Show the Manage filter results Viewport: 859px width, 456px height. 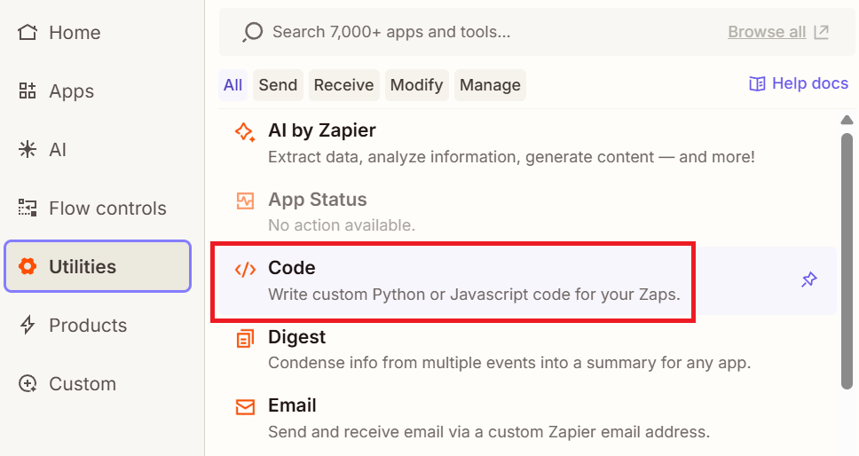tap(490, 85)
